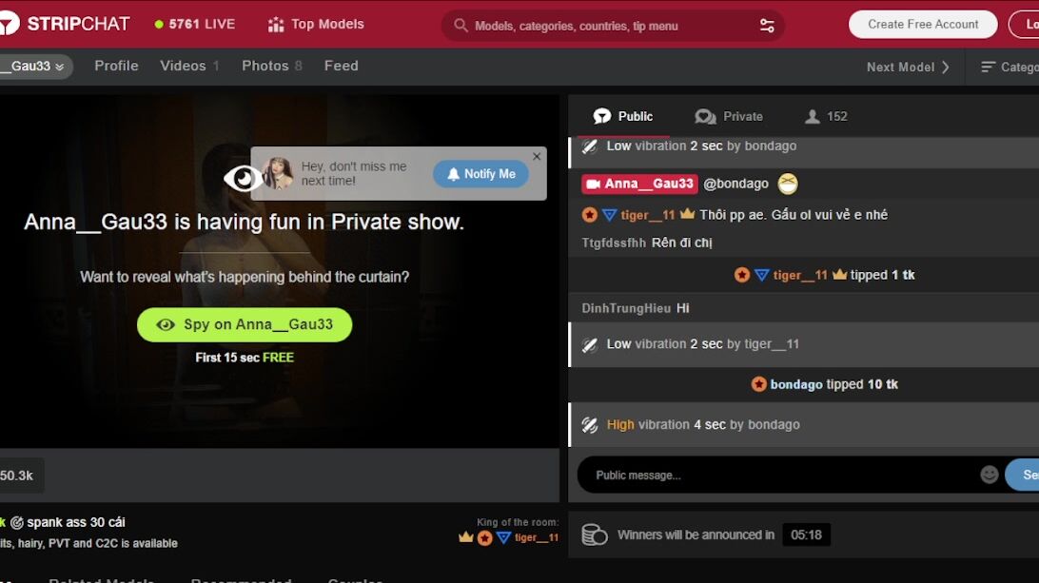Click Ttgfdssfhh username in chat

pos(614,243)
